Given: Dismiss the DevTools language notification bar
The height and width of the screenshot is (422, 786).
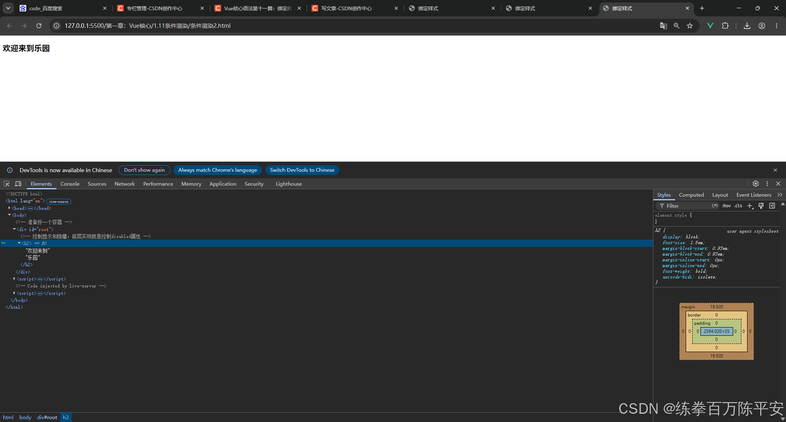Looking at the screenshot, I should [x=775, y=170].
